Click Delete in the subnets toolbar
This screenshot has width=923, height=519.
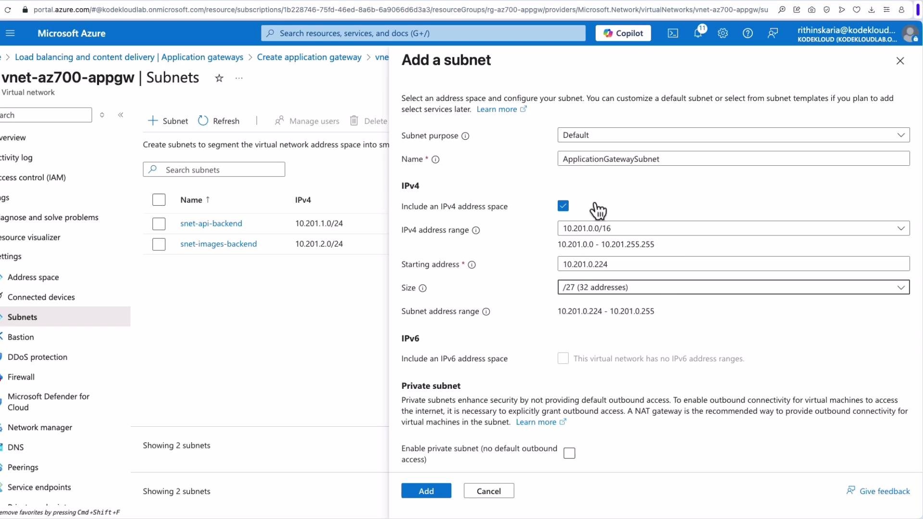coord(369,121)
